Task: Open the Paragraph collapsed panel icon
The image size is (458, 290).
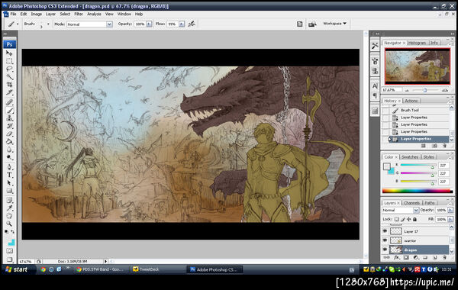Action: coord(375,95)
